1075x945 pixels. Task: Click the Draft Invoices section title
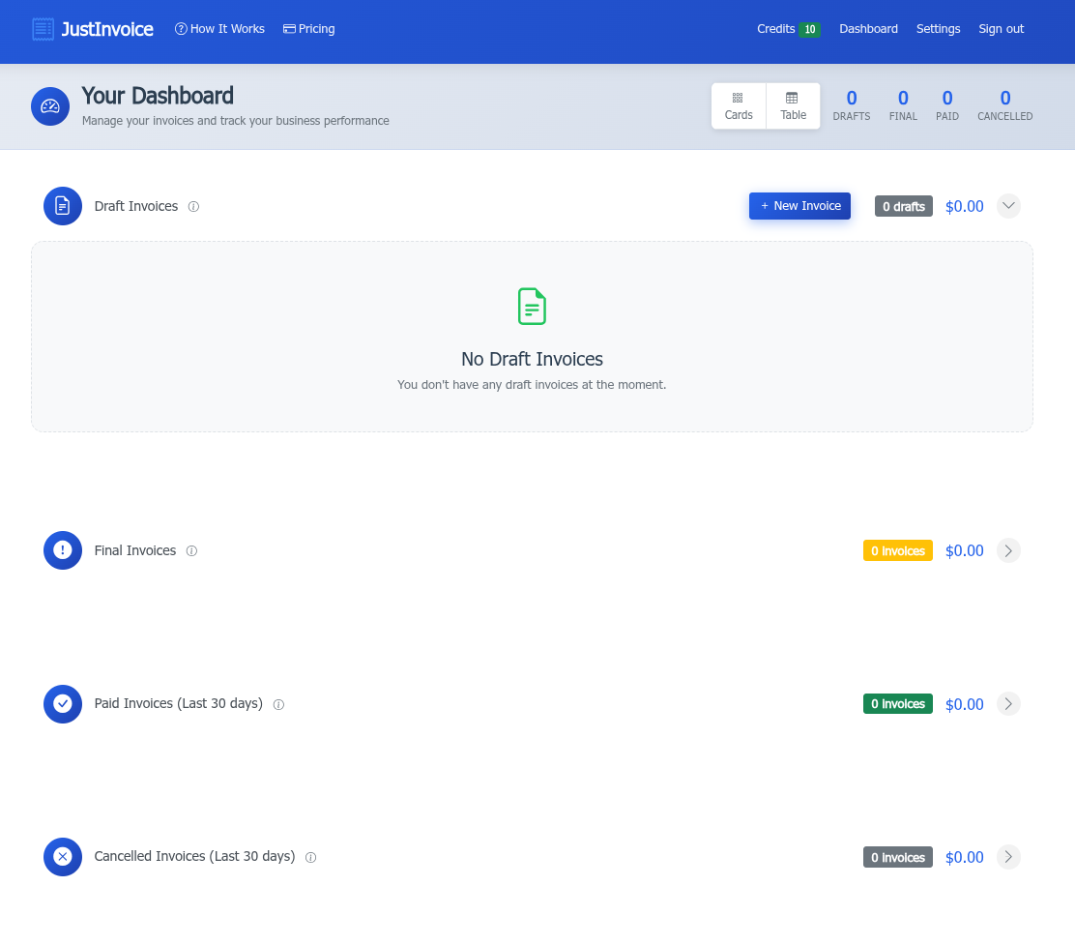(x=135, y=206)
